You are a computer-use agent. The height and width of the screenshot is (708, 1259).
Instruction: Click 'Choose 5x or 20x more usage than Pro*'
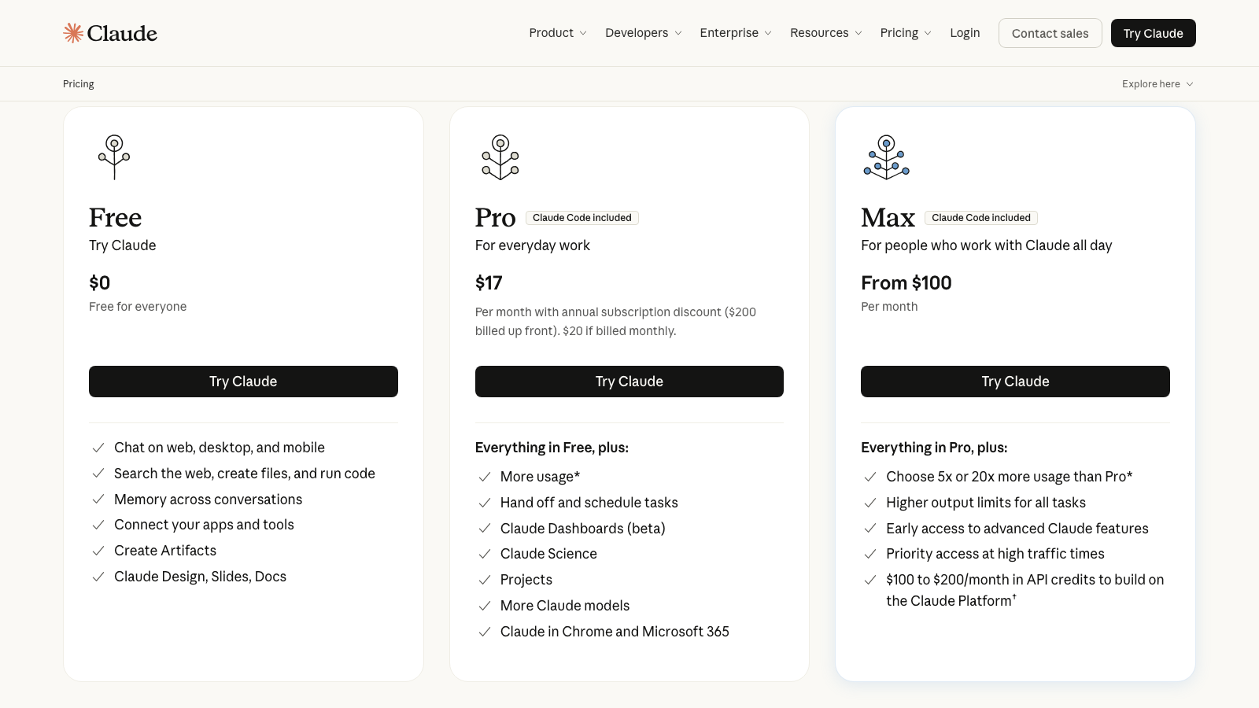click(1010, 477)
